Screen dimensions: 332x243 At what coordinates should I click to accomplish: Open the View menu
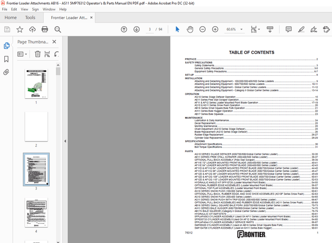click(24, 9)
